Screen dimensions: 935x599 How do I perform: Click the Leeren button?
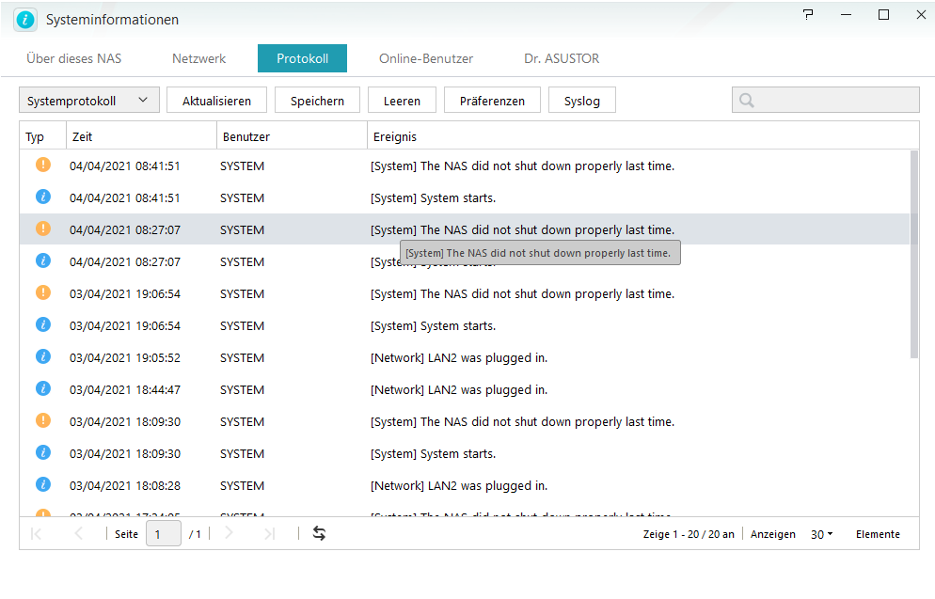402,100
